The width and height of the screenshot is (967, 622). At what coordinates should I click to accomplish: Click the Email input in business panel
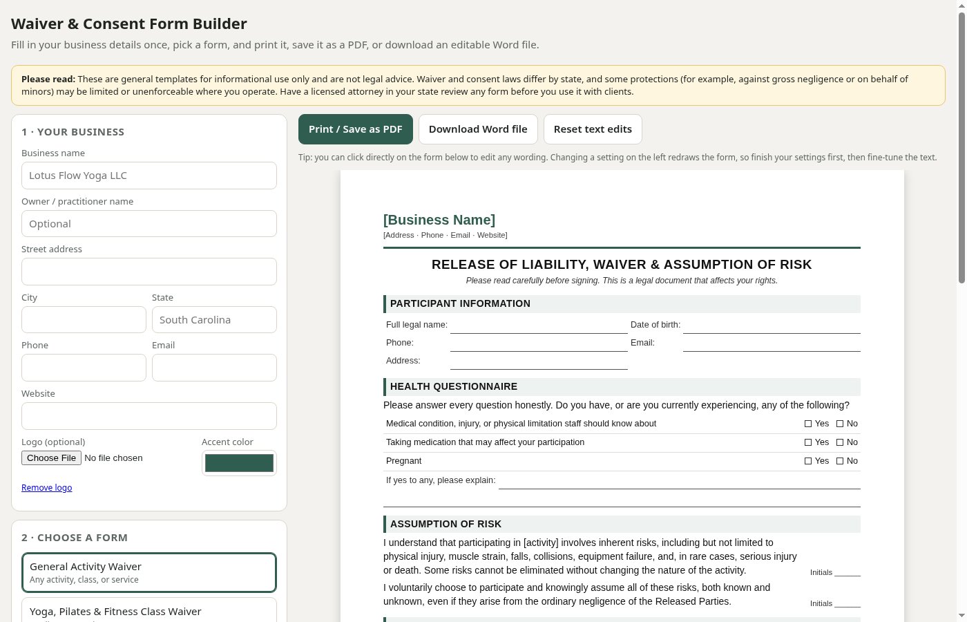coord(214,368)
